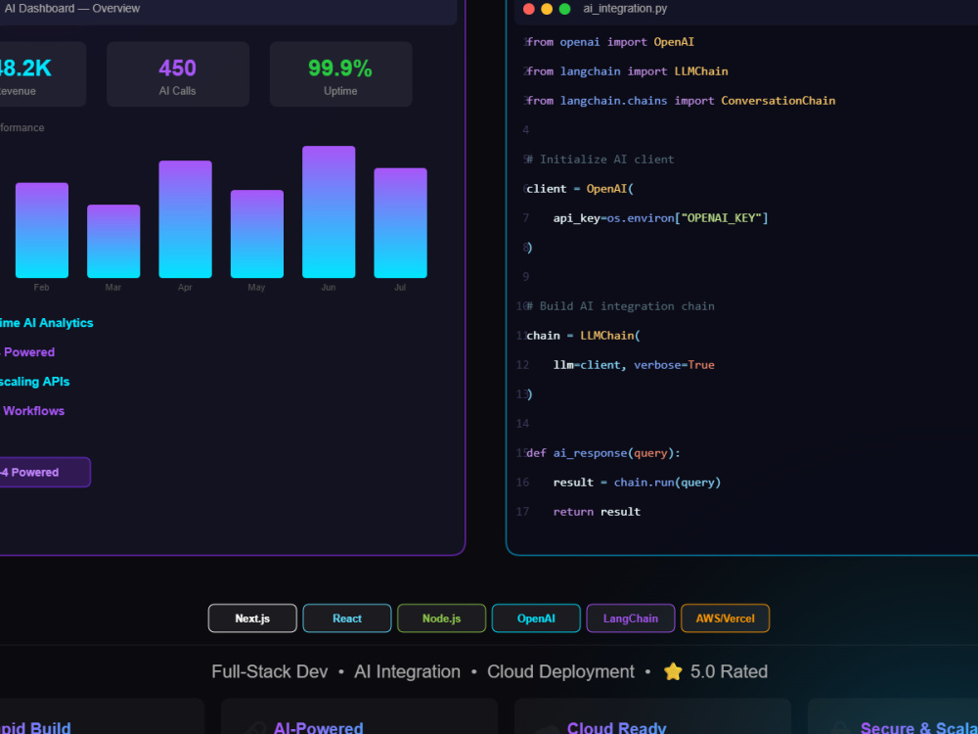This screenshot has width=978, height=734.
Task: Click the scaling APIs feature text
Action: click(x=35, y=382)
